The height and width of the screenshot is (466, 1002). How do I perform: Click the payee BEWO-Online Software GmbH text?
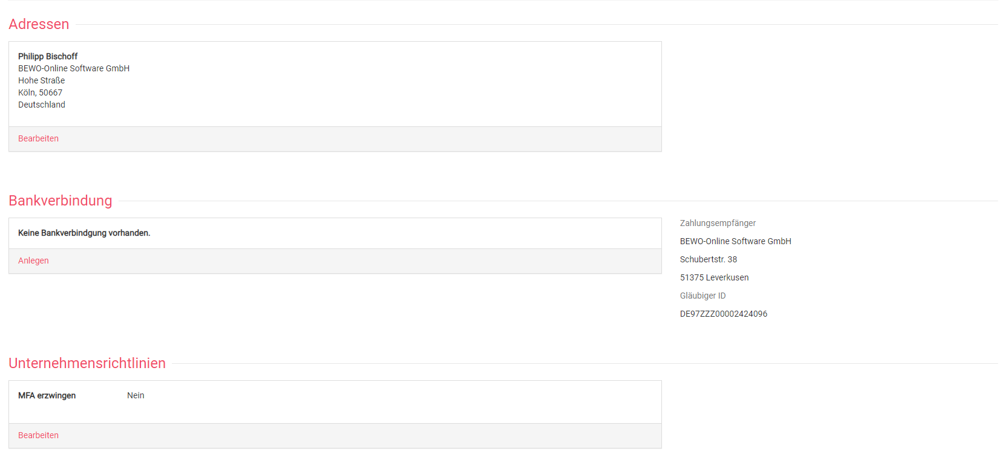click(735, 241)
